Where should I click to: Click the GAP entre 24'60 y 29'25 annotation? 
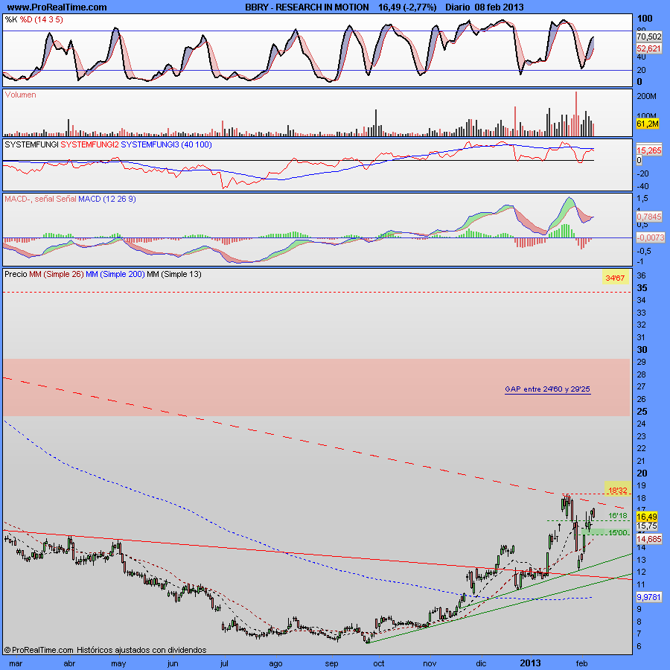click(547, 389)
